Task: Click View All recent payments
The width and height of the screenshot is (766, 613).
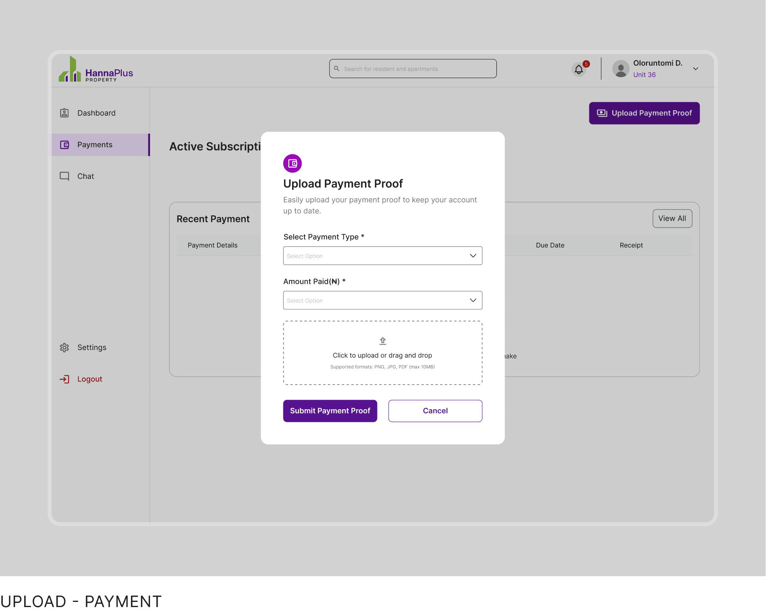Action: point(672,218)
